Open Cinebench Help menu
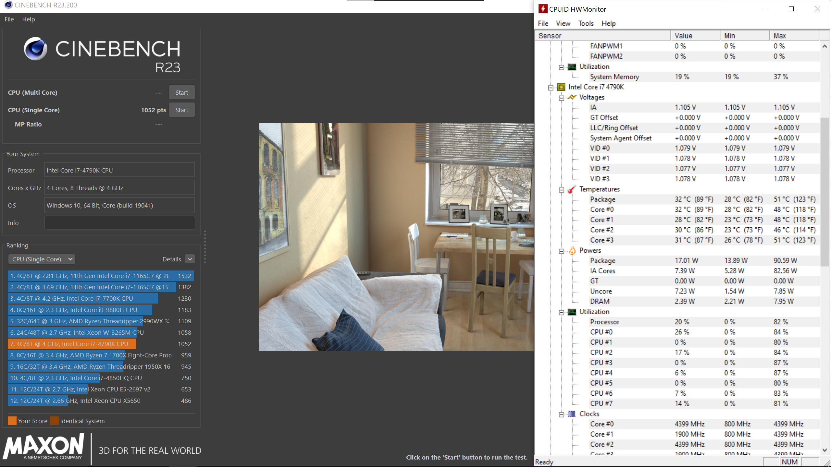The width and height of the screenshot is (831, 467). (x=28, y=19)
